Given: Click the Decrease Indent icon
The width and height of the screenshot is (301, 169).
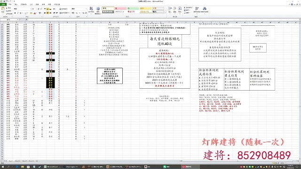Looking at the screenshot, I should [x=54, y=13].
